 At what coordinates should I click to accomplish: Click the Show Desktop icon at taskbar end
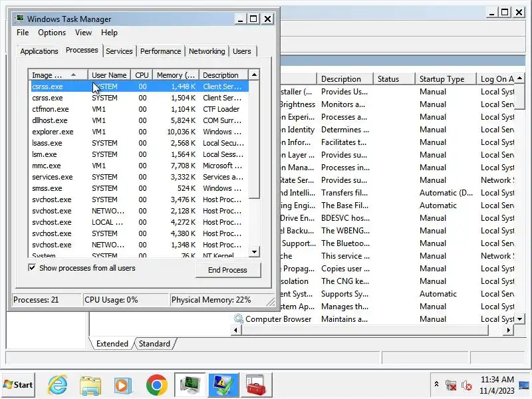click(525, 385)
